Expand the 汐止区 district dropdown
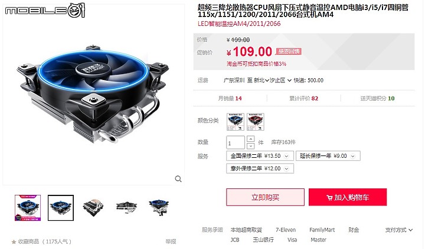425x249 pixels. click(289, 81)
